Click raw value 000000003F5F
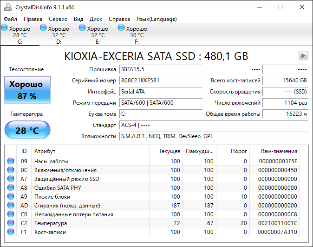Viewport: 313px width, 247px height. click(x=278, y=161)
